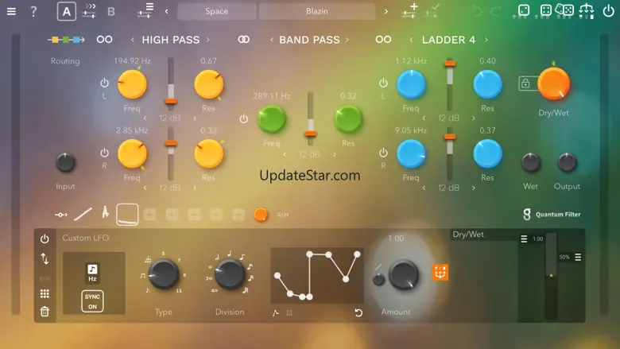Open the HIGH PASS filter type
This screenshot has height=349, width=620.
click(171, 40)
